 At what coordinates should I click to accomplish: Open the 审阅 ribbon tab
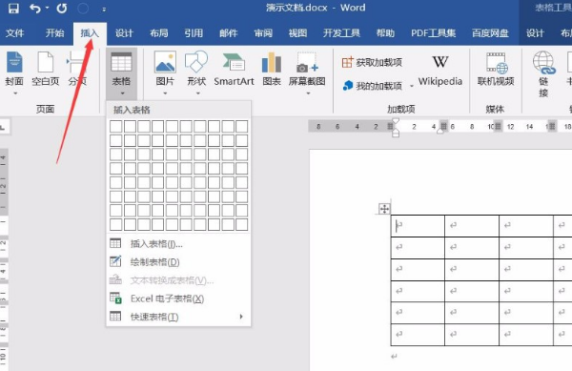[x=263, y=33]
